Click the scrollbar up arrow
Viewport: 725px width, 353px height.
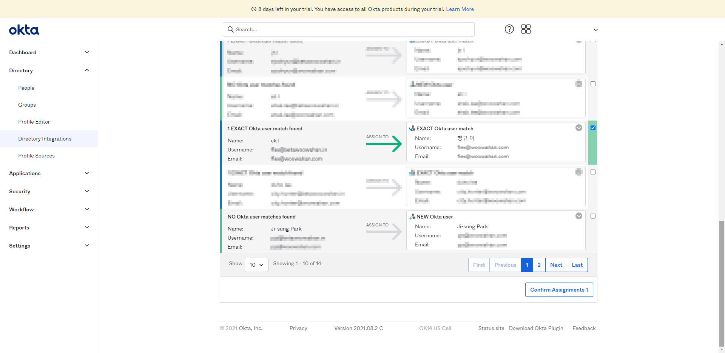722,44
